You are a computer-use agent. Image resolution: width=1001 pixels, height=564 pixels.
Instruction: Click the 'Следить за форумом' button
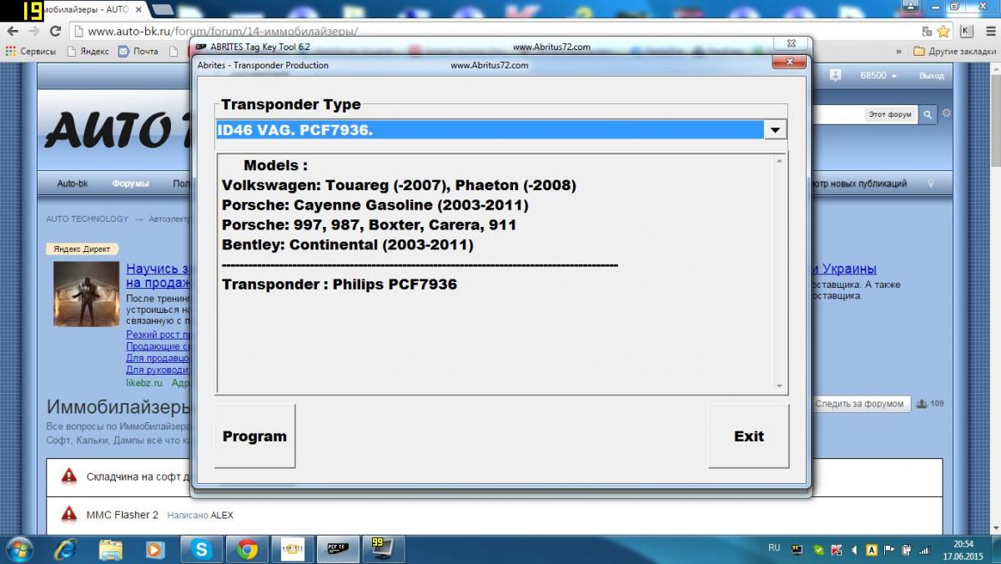pos(859,404)
